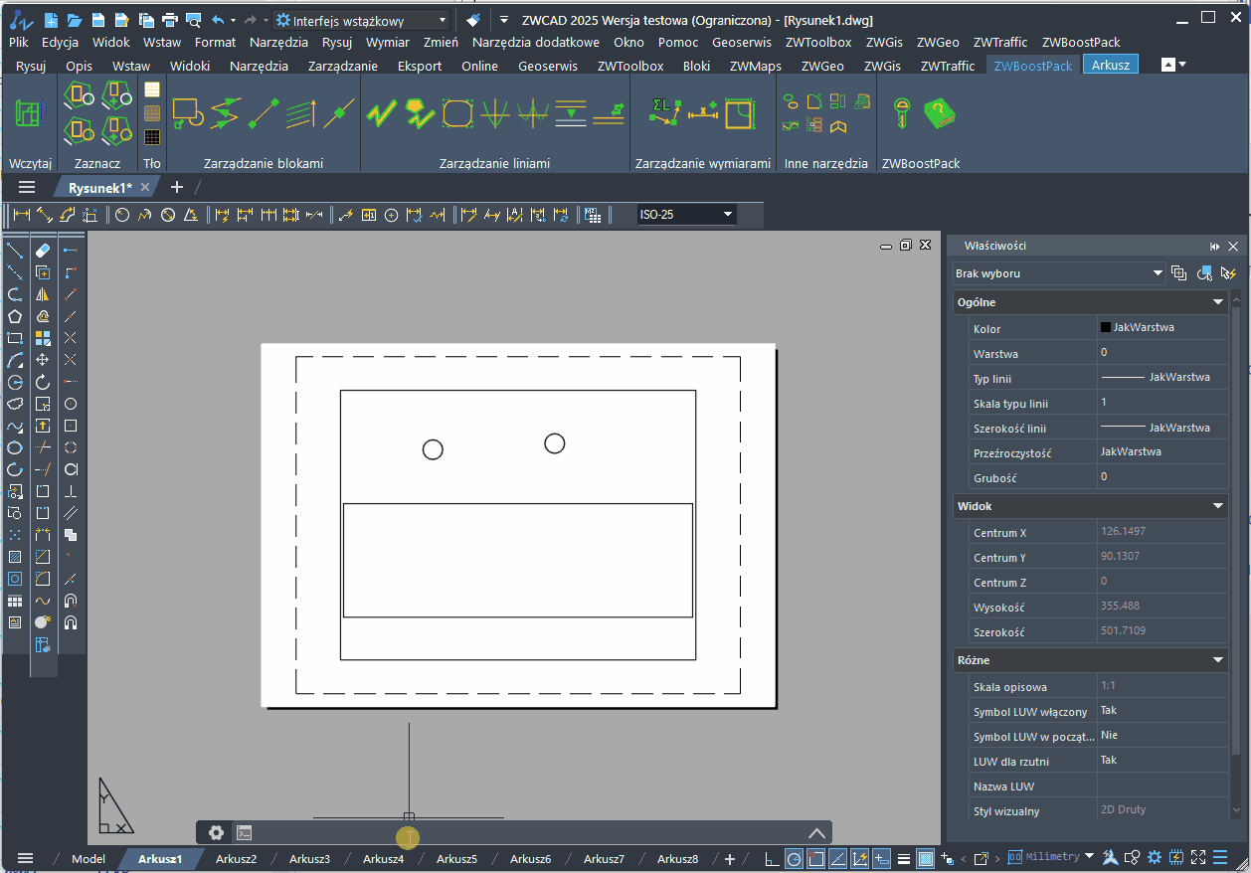Toggle lineweight display on the status bar
This screenshot has width=1251, height=873.
tap(904, 856)
